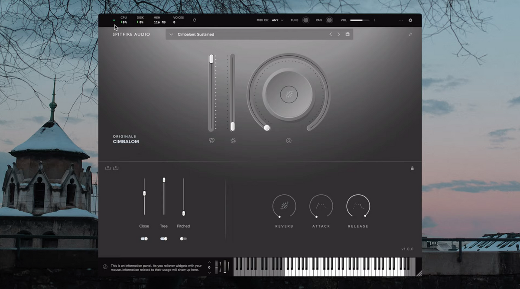Open the settings gear menu
Screen dimensions: 520x289
410,20
